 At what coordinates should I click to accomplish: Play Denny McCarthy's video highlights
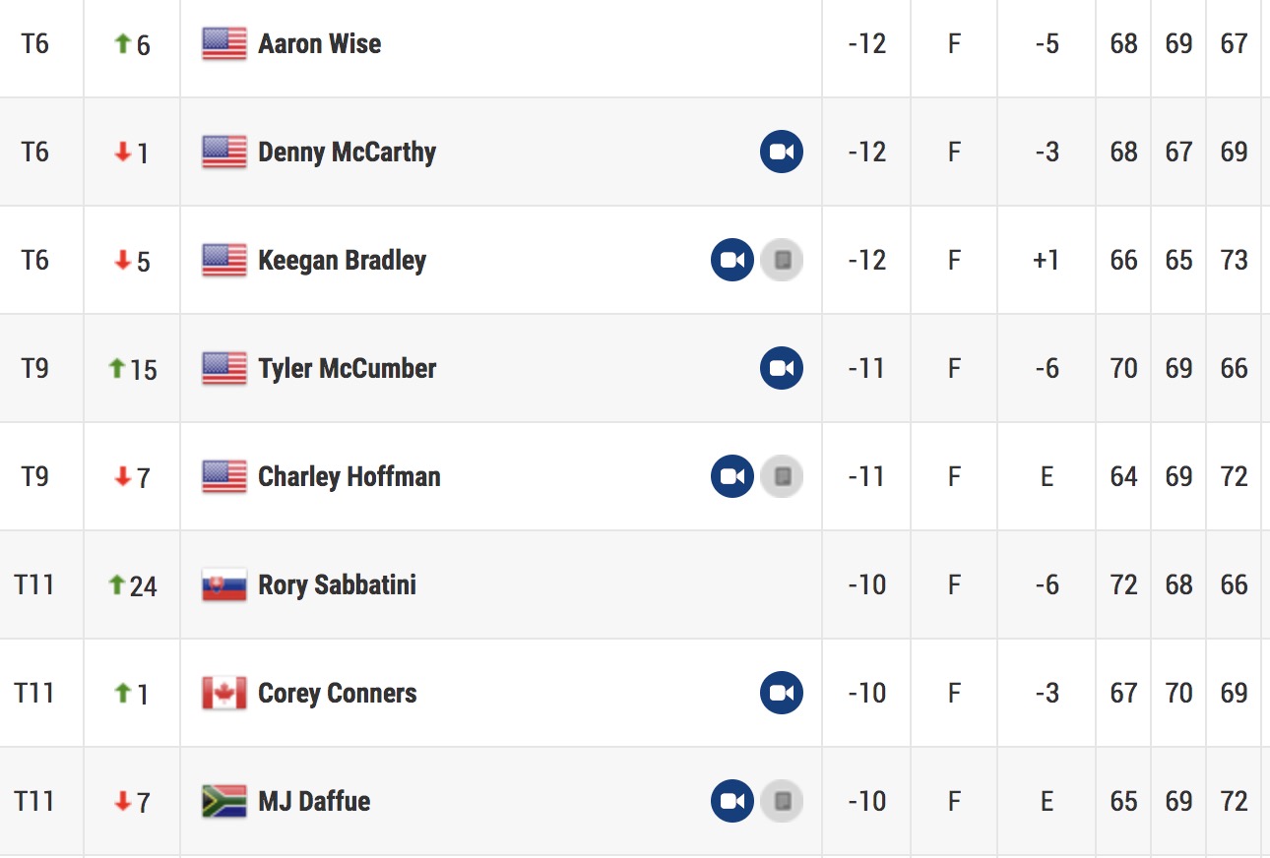pyautogui.click(x=782, y=152)
